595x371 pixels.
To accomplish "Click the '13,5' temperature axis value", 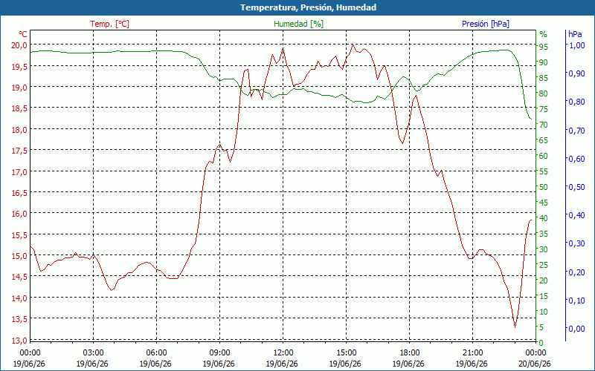I will pyautogui.click(x=20, y=319).
